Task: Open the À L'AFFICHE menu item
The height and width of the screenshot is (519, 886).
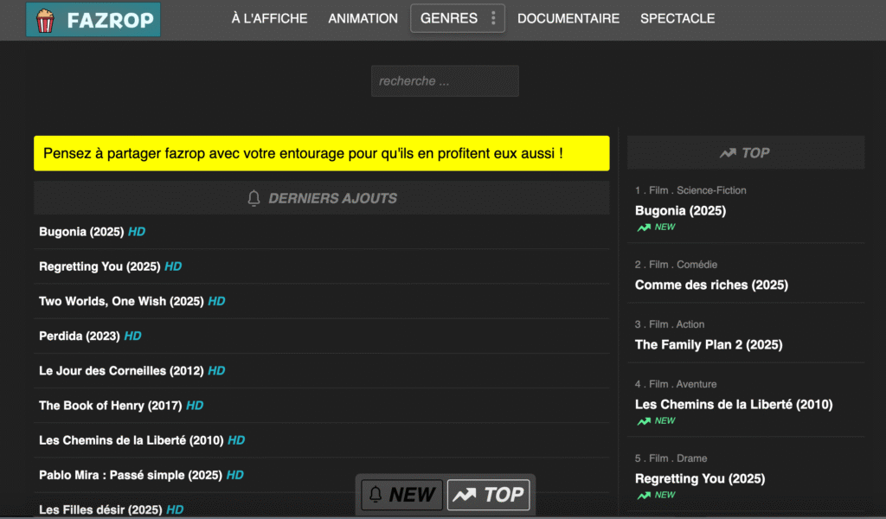Action: (269, 18)
